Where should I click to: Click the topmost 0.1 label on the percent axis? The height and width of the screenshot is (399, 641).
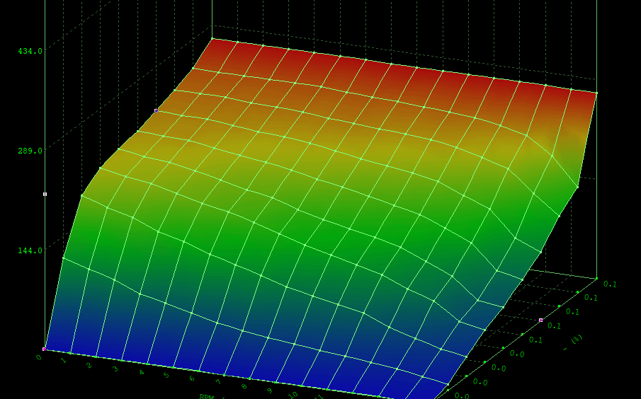tap(610, 284)
